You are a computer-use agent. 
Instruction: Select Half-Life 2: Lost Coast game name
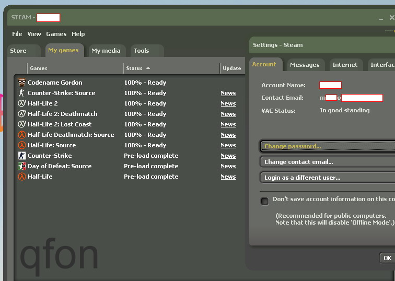click(x=60, y=124)
